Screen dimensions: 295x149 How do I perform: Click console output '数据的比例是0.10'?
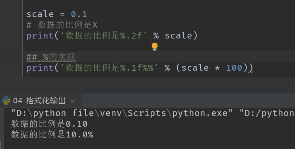[x=49, y=124]
